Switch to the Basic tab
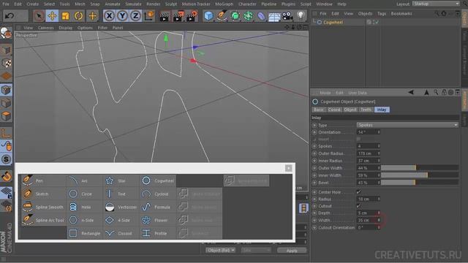468x263 pixels. pos(319,110)
